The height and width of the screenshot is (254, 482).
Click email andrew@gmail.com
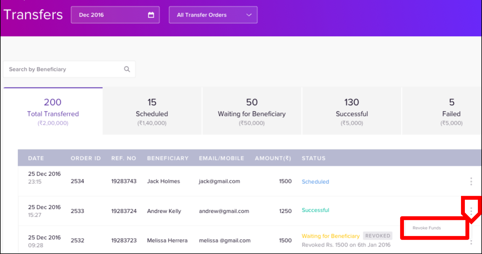224,211
